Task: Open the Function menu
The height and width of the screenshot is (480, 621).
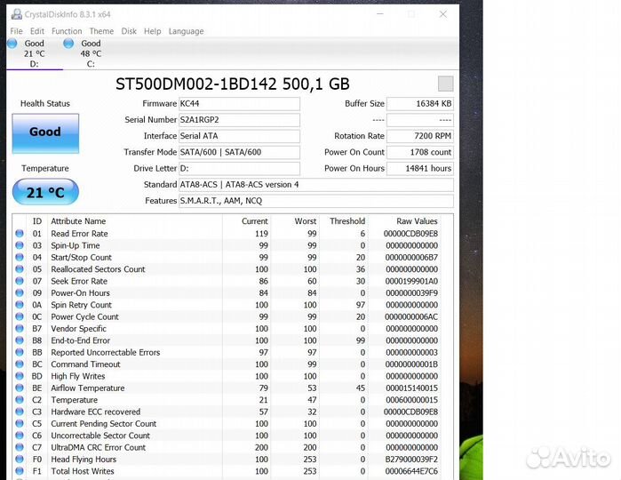Action: pyautogui.click(x=67, y=31)
